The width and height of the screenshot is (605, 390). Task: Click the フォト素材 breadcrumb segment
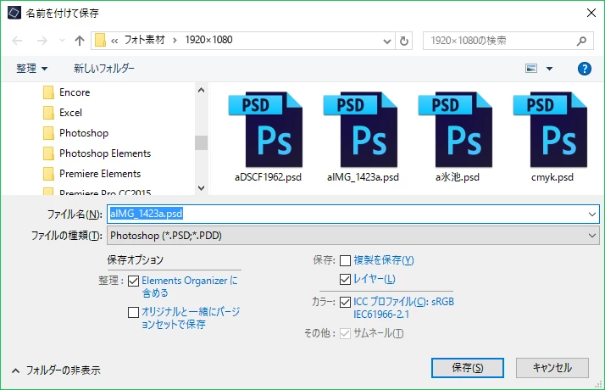click(x=144, y=40)
